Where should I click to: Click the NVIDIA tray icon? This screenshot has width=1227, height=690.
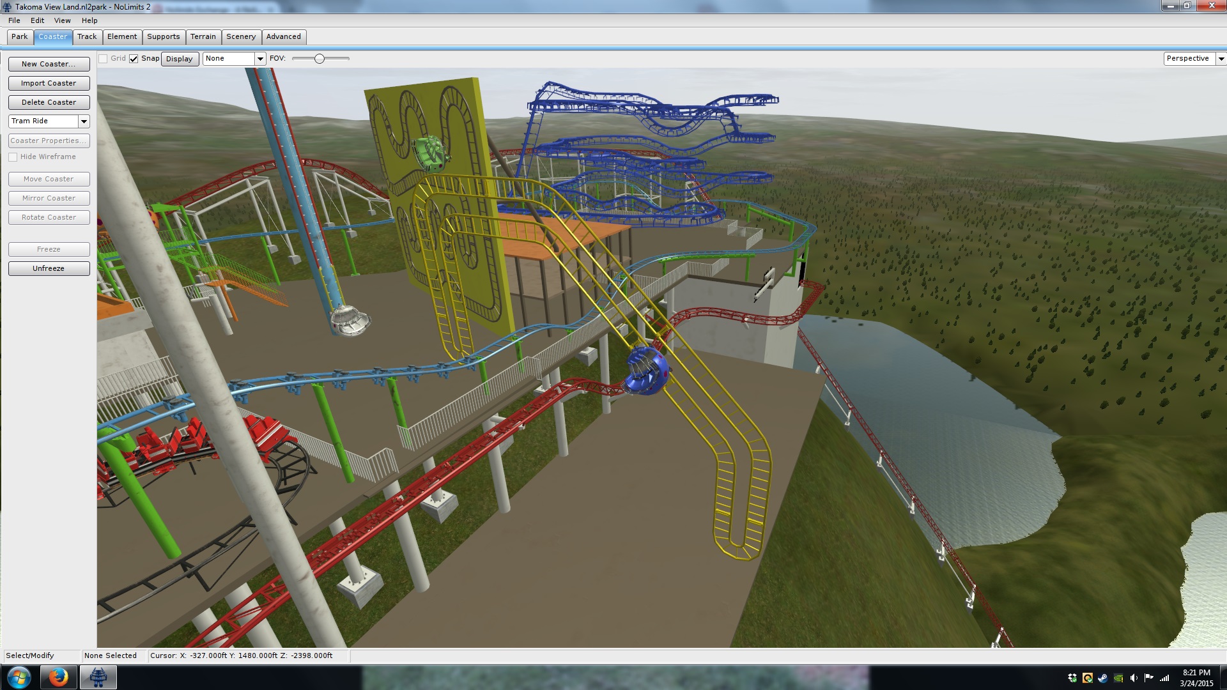(1118, 678)
